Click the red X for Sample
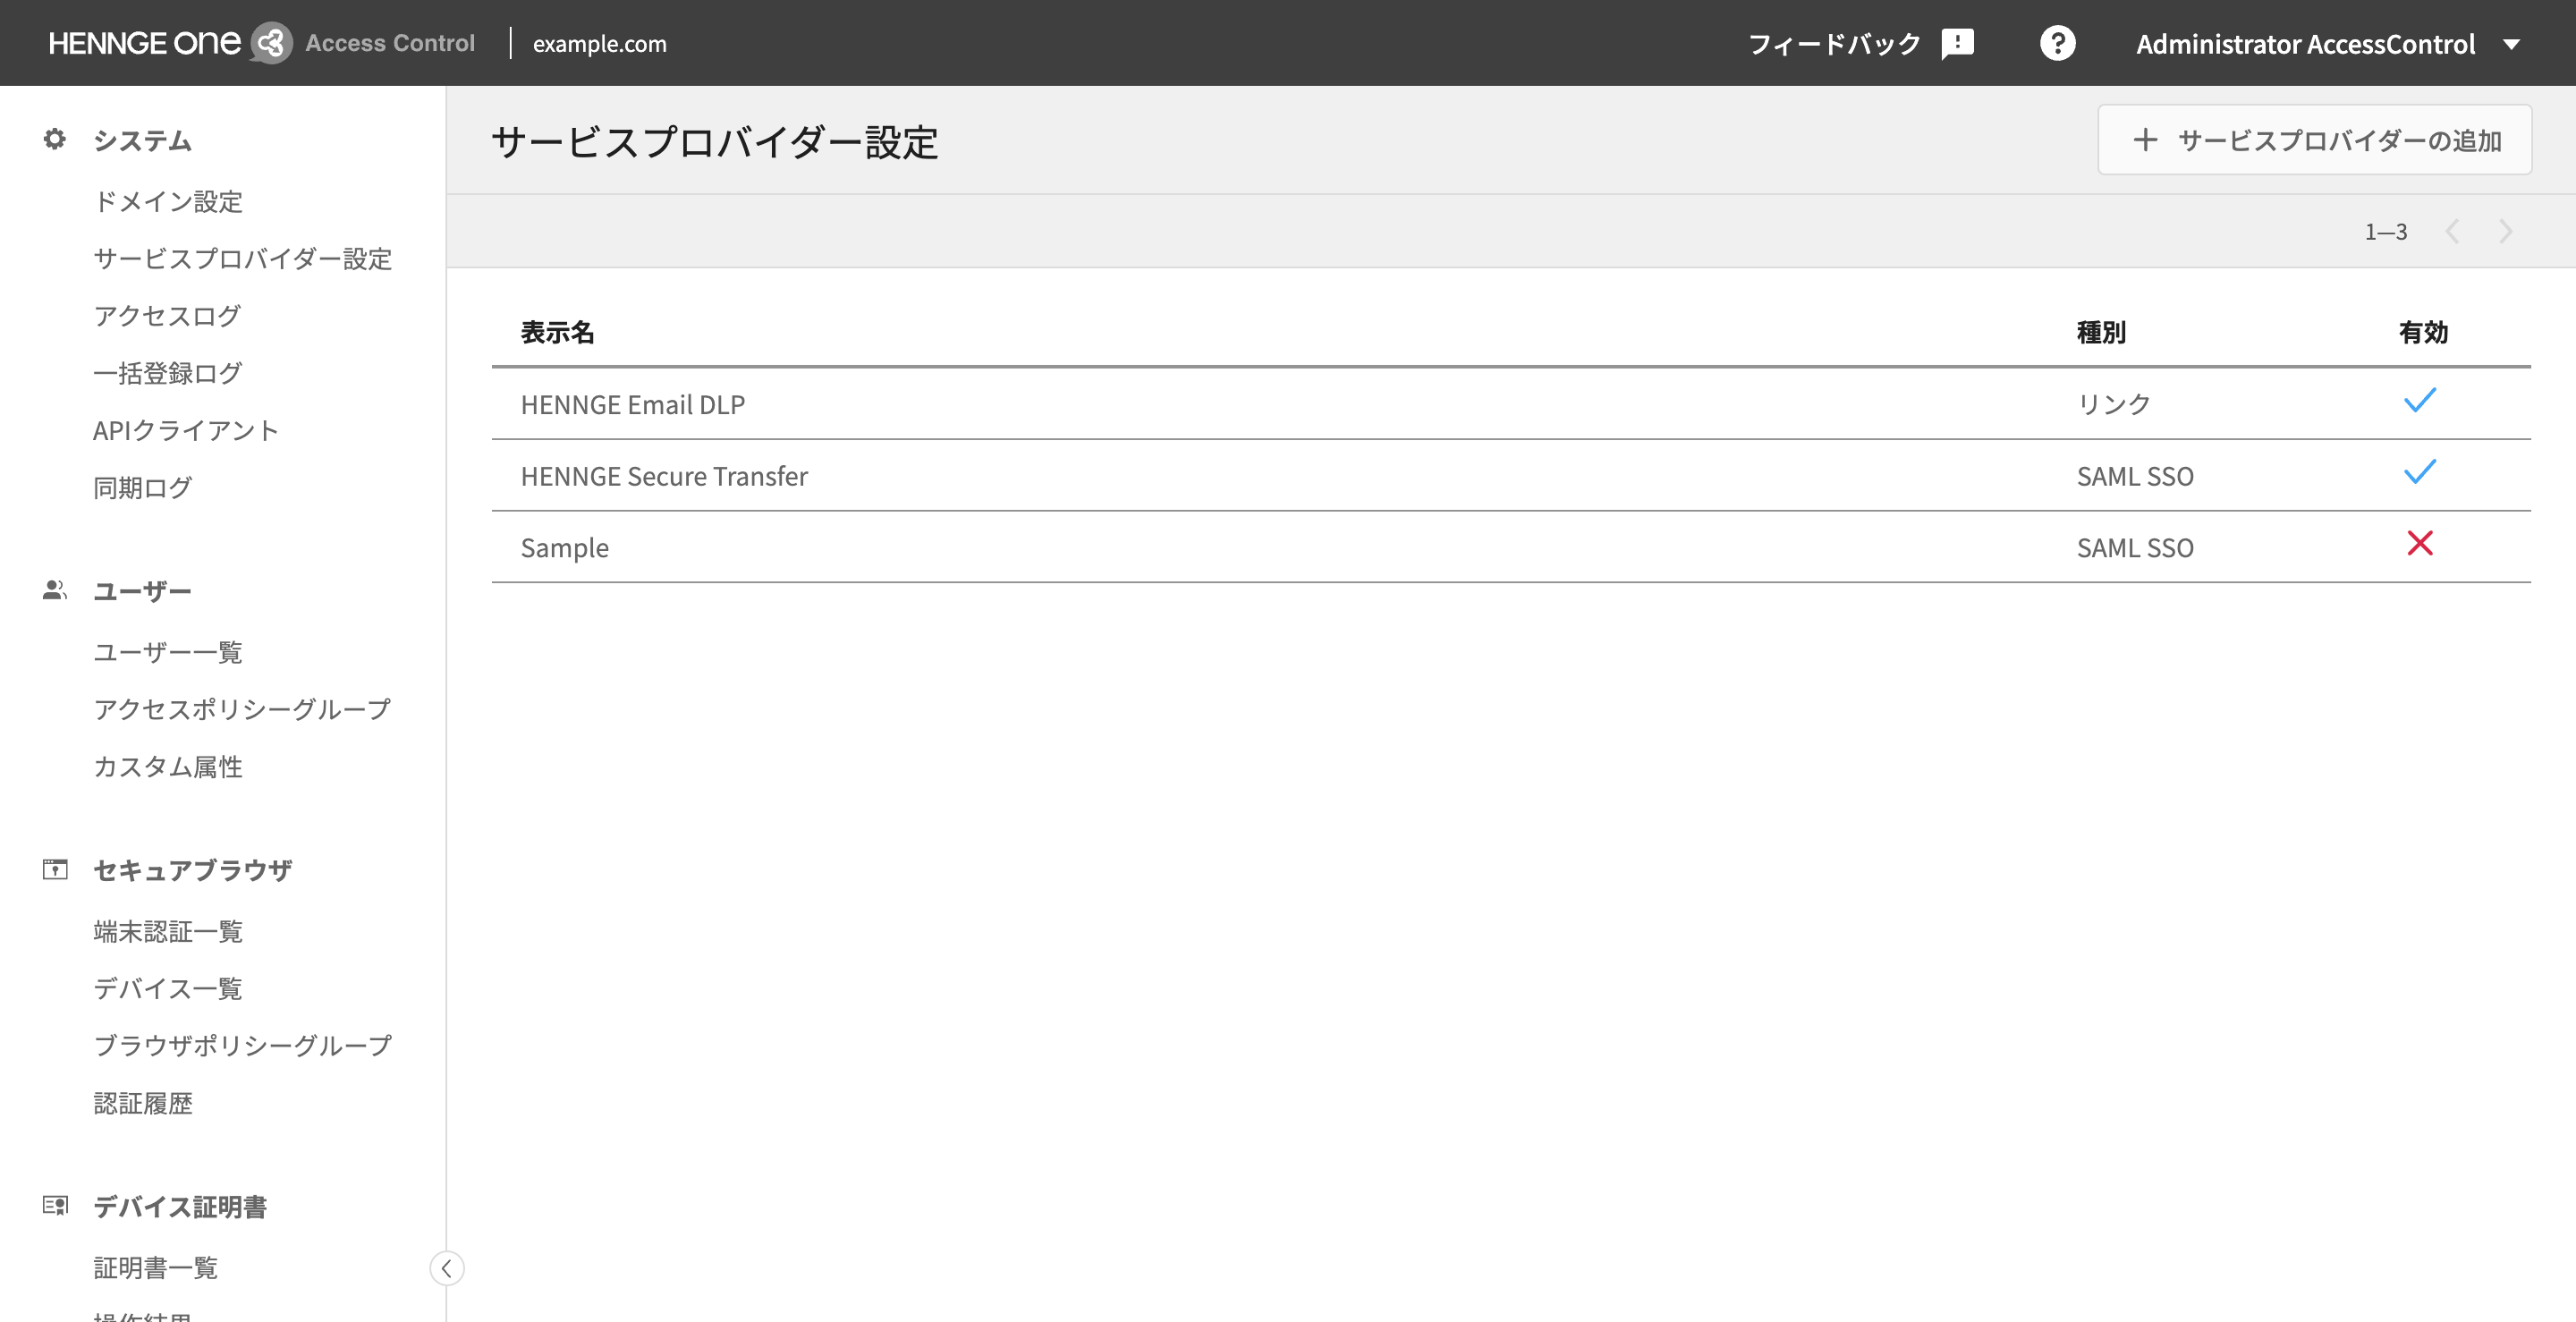The width and height of the screenshot is (2576, 1322). [x=2420, y=543]
